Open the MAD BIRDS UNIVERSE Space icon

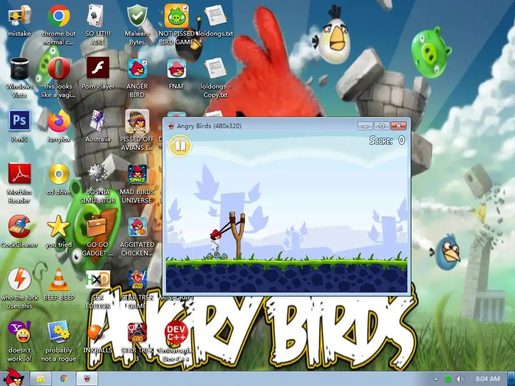click(x=137, y=174)
